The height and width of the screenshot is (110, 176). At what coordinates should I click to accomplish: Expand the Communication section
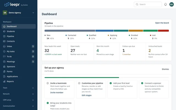point(19,106)
